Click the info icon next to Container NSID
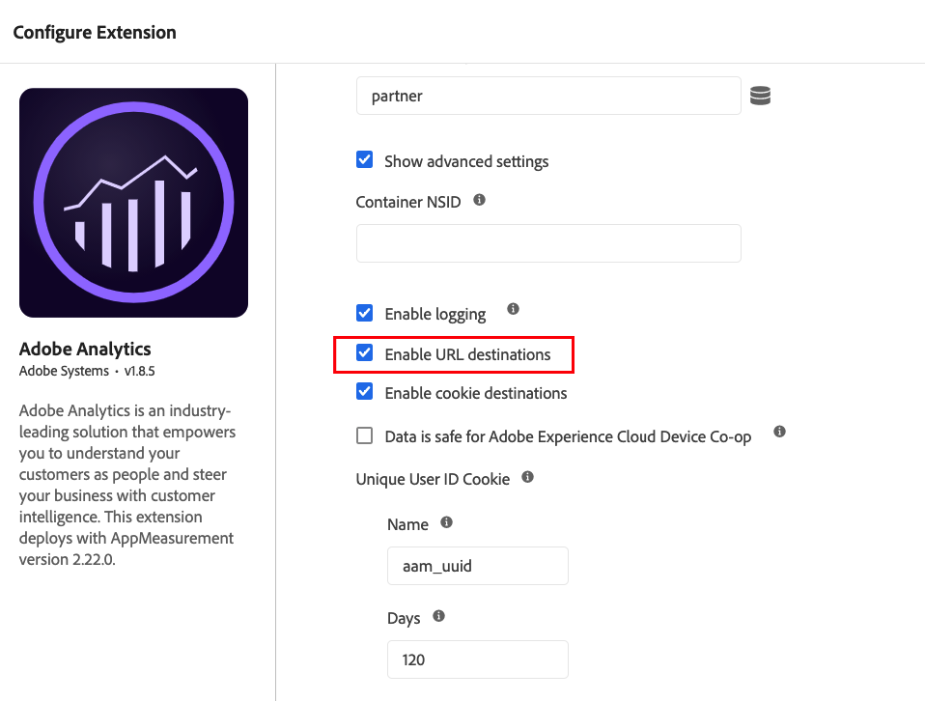This screenshot has height=701, width=925. pyautogui.click(x=479, y=201)
